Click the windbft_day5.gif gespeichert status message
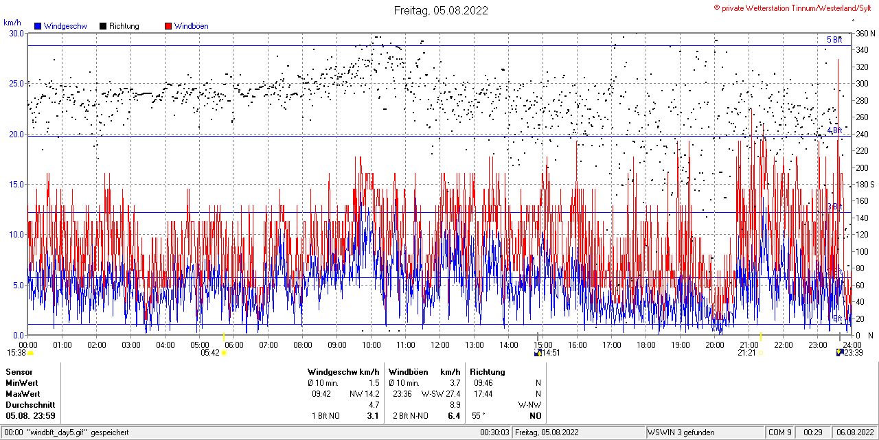 (x=77, y=432)
